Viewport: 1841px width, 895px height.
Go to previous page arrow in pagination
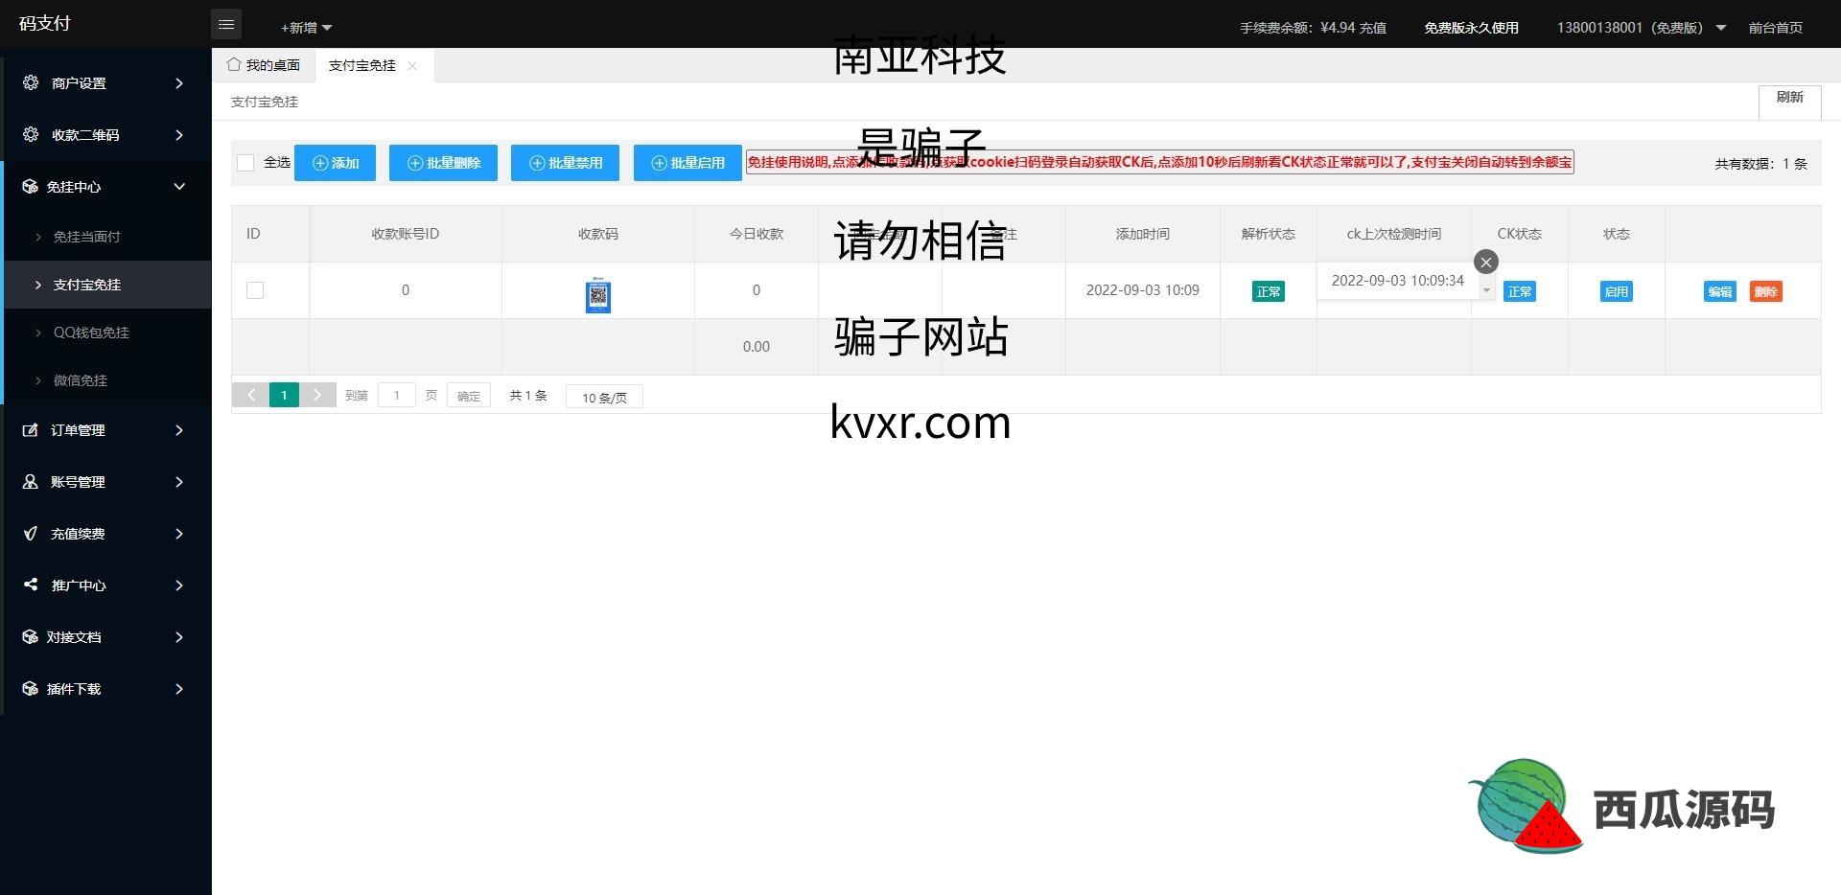[250, 395]
